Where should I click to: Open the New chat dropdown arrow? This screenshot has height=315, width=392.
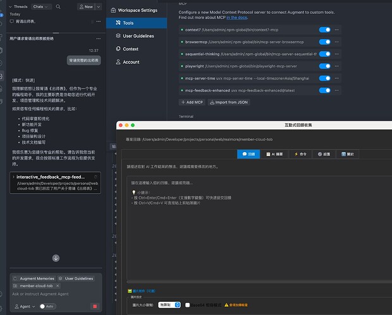click(x=99, y=7)
